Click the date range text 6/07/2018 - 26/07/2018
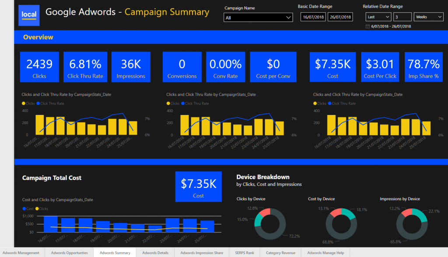The height and width of the screenshot is (257, 448). pyautogui.click(x=391, y=26)
